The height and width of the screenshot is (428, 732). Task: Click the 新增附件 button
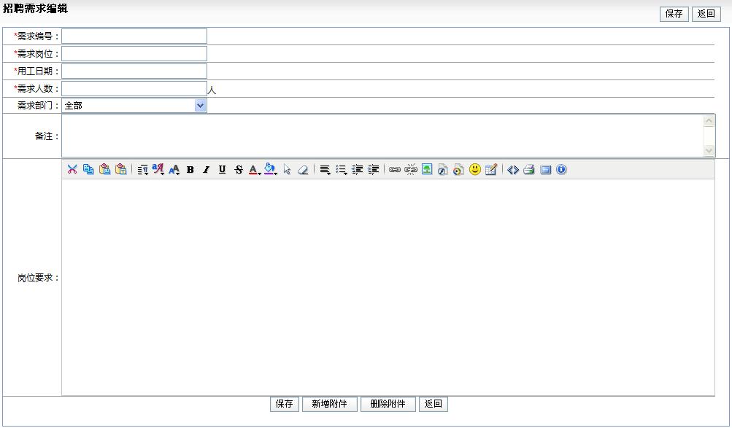tap(329, 404)
